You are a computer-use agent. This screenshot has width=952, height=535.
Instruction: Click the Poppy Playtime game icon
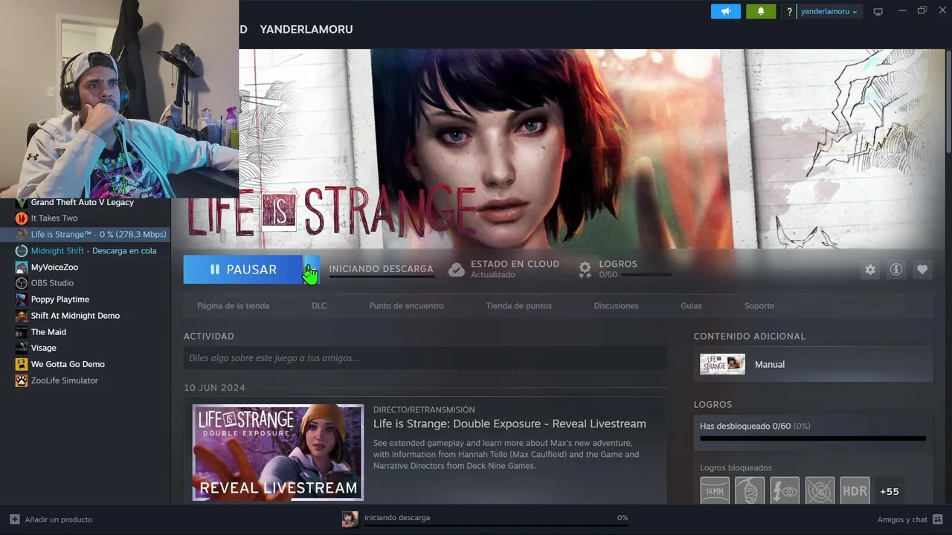[x=22, y=299]
